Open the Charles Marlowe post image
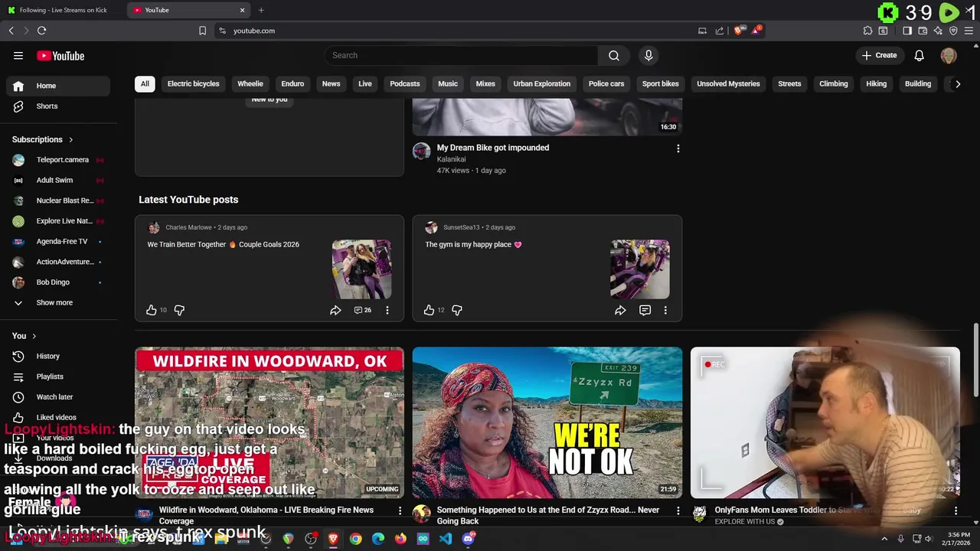Image resolution: width=980 pixels, height=551 pixels. [x=361, y=269]
